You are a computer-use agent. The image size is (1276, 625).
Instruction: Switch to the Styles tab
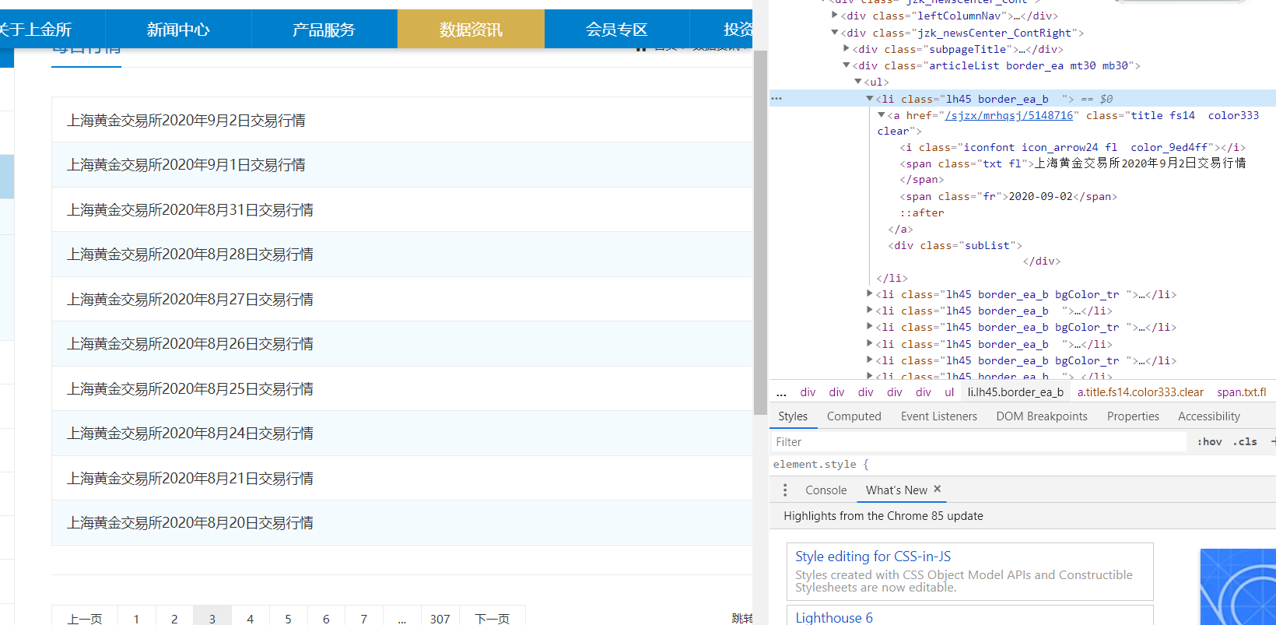[x=793, y=416]
